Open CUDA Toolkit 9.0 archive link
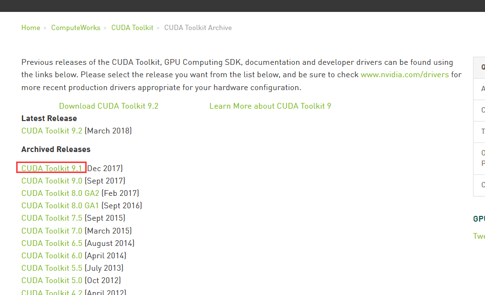Viewport: 485px width, 295px height. point(52,181)
